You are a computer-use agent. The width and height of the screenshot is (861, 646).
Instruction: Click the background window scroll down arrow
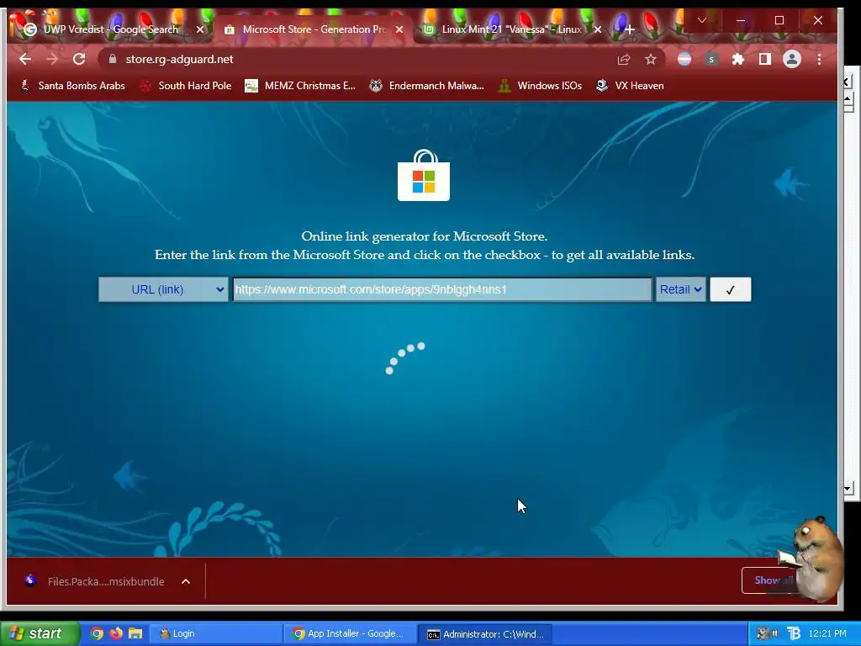(848, 488)
